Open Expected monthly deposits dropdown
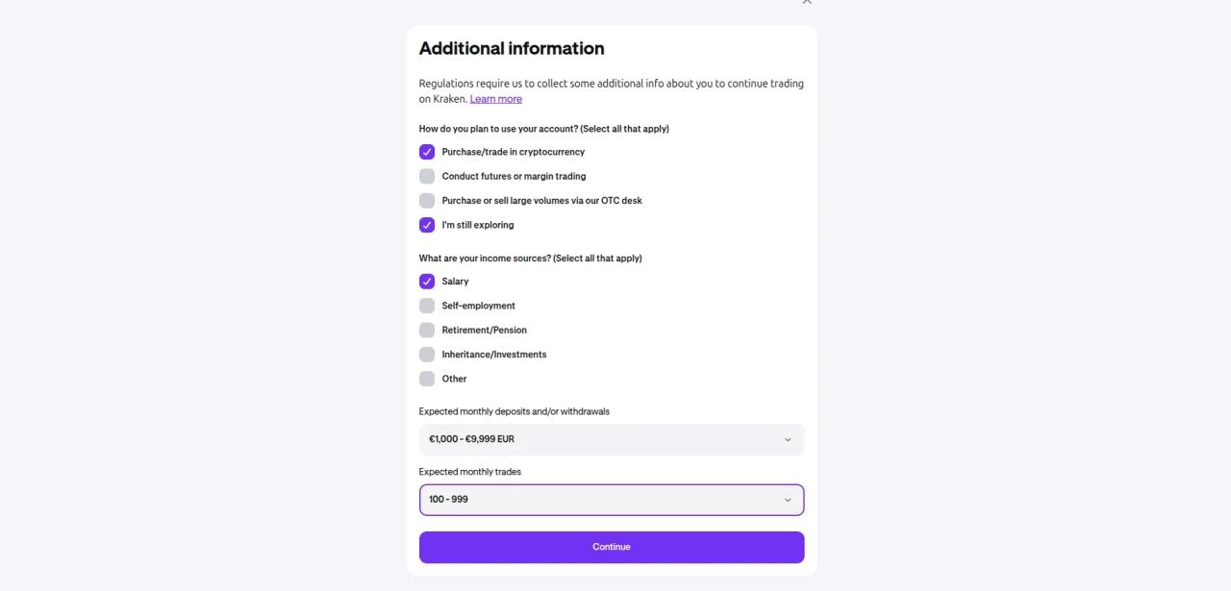This screenshot has height=591, width=1231. pyautogui.click(x=611, y=439)
